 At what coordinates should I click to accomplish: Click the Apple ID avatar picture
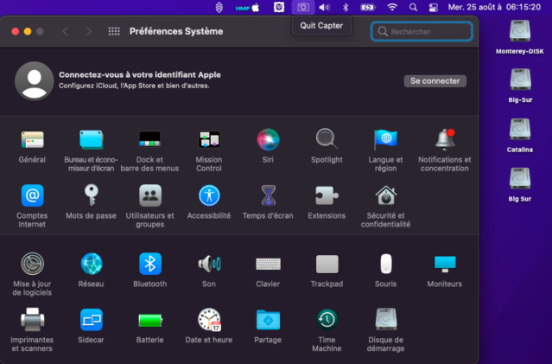(x=35, y=81)
